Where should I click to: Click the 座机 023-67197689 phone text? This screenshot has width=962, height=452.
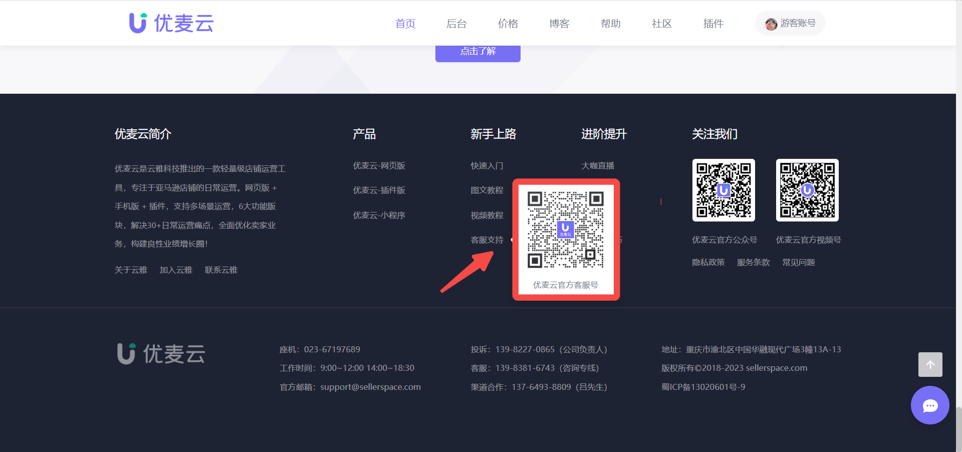click(x=320, y=349)
